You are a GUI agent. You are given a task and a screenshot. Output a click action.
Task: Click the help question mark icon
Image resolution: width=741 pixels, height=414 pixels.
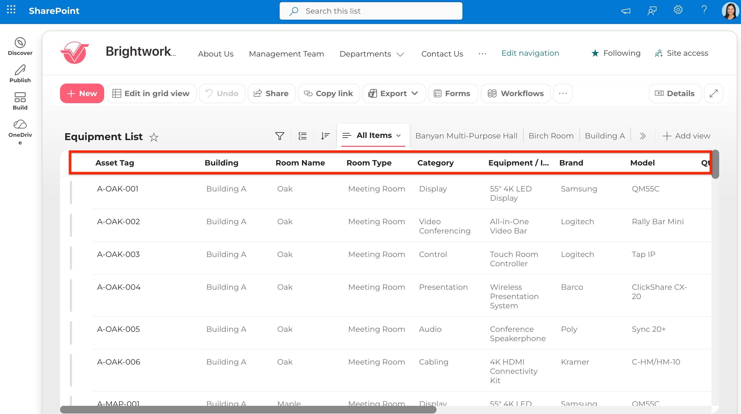coord(704,10)
